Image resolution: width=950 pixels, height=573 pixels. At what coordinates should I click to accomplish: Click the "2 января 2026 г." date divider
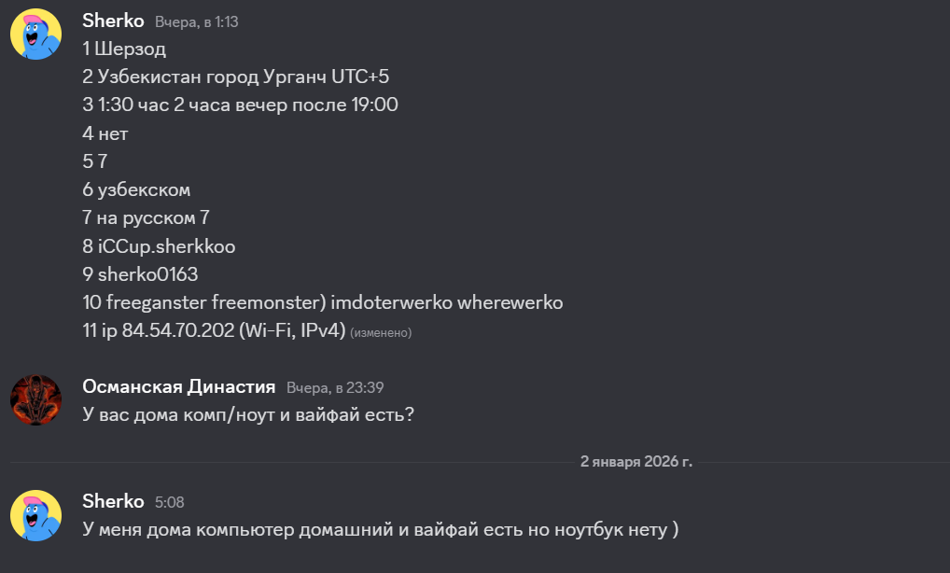tap(636, 461)
